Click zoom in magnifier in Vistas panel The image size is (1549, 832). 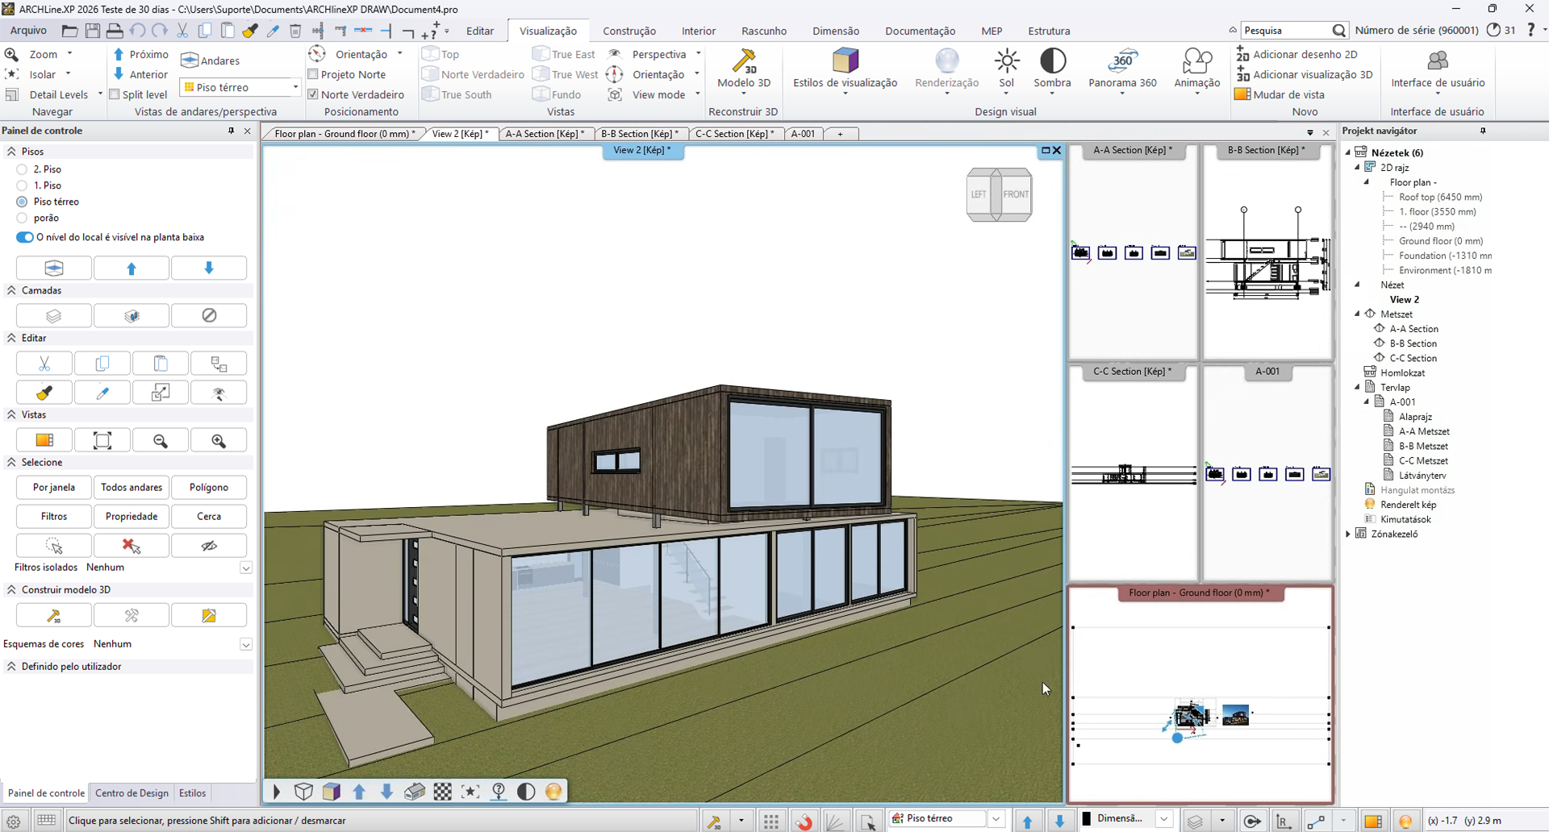tap(219, 440)
